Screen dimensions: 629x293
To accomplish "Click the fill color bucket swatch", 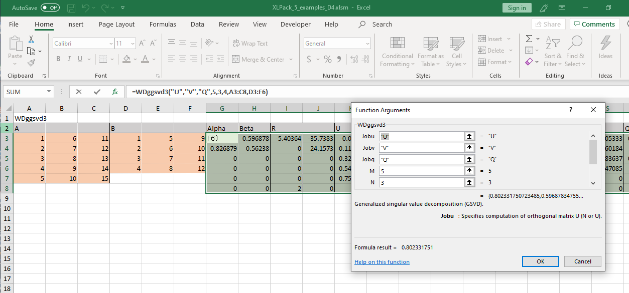I will pos(127,59).
